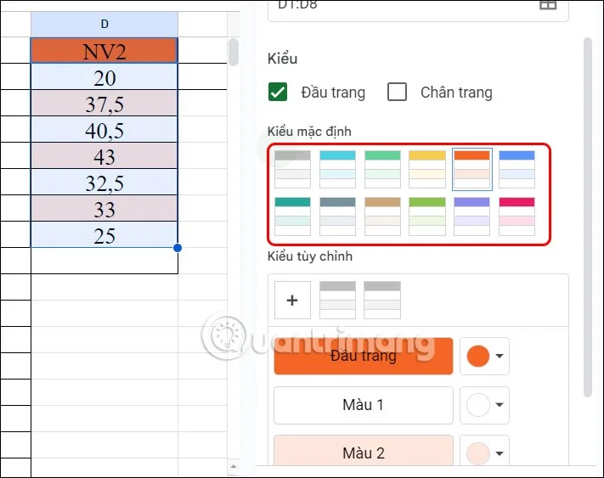Select the pink default style thumbnail
Viewport: 604px width, 478px height.
[517, 217]
